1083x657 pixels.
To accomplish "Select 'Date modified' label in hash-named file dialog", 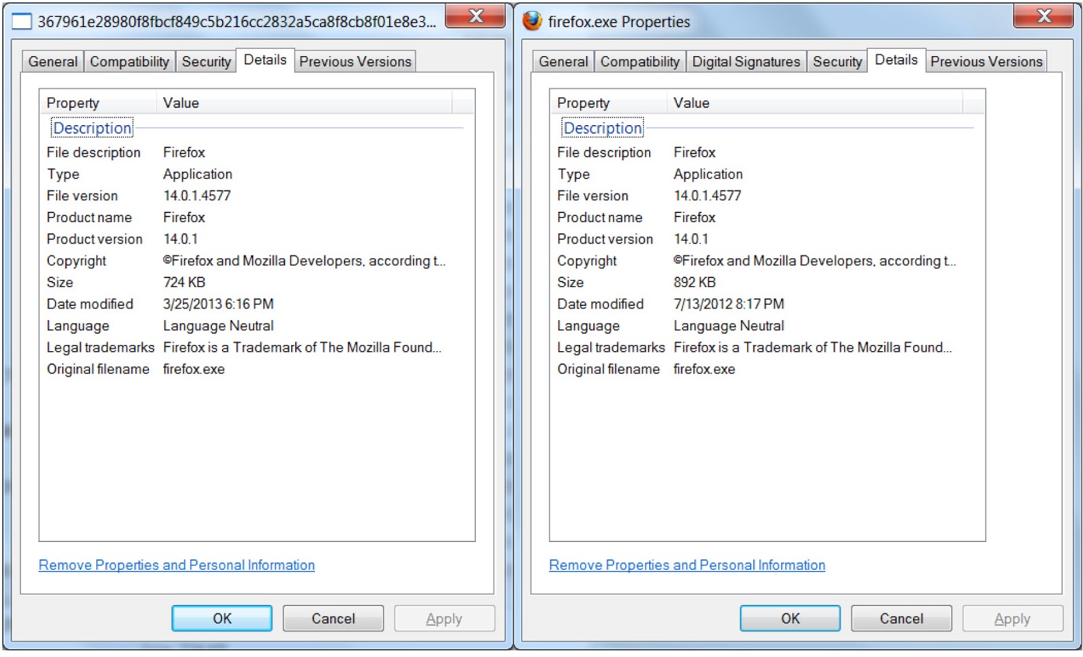I will [90, 304].
